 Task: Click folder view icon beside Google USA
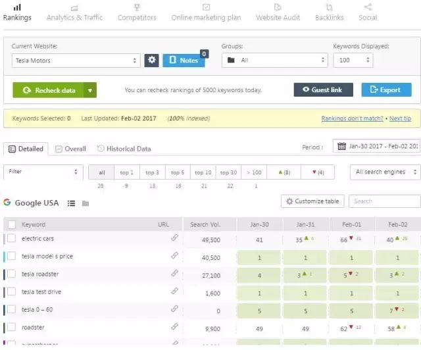coord(86,203)
